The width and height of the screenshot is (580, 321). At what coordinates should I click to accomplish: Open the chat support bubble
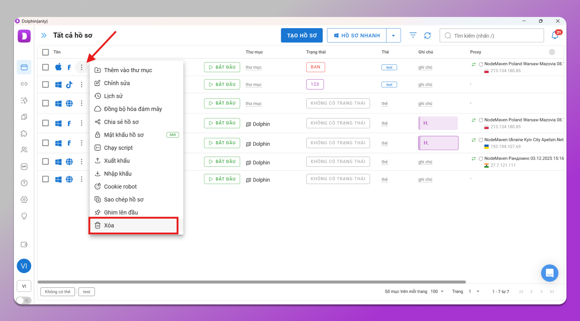[549, 273]
